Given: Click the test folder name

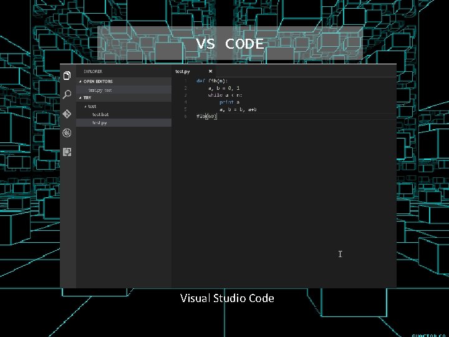Looking at the screenshot, I should pyautogui.click(x=92, y=106).
